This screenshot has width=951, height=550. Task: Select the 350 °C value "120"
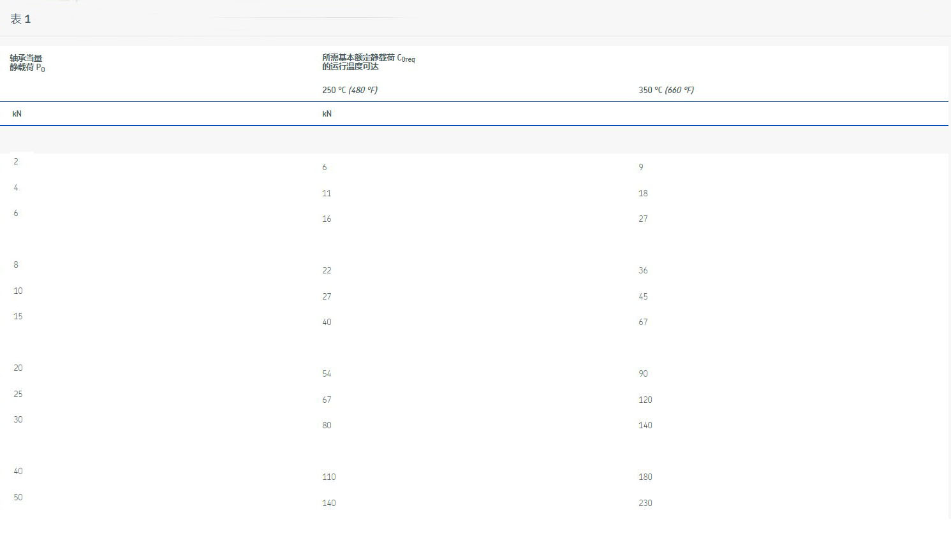click(x=645, y=400)
